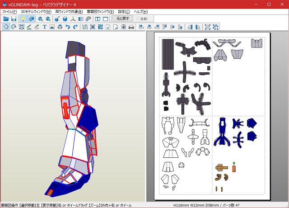Click the camera snapshot icon
The image size is (289, 208).
tap(123, 27)
